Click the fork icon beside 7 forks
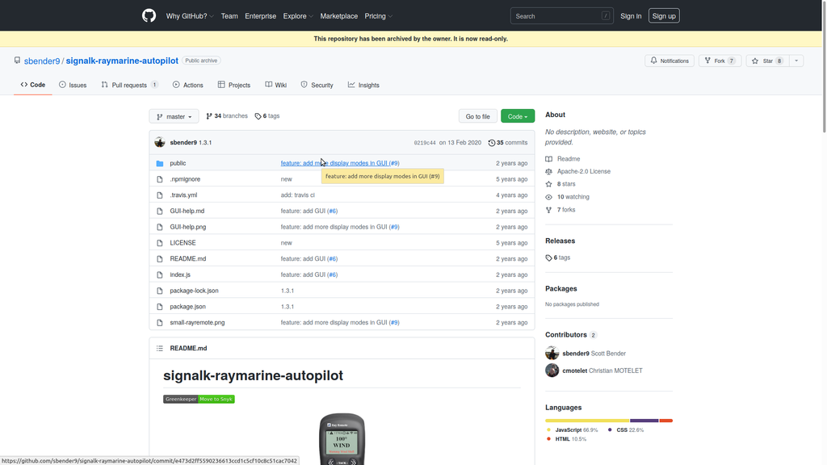This screenshot has height=465, width=827. click(x=549, y=210)
